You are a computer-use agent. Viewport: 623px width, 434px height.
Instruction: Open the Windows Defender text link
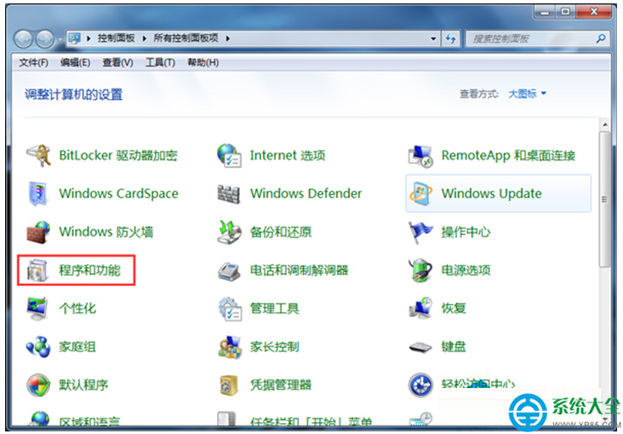306,193
